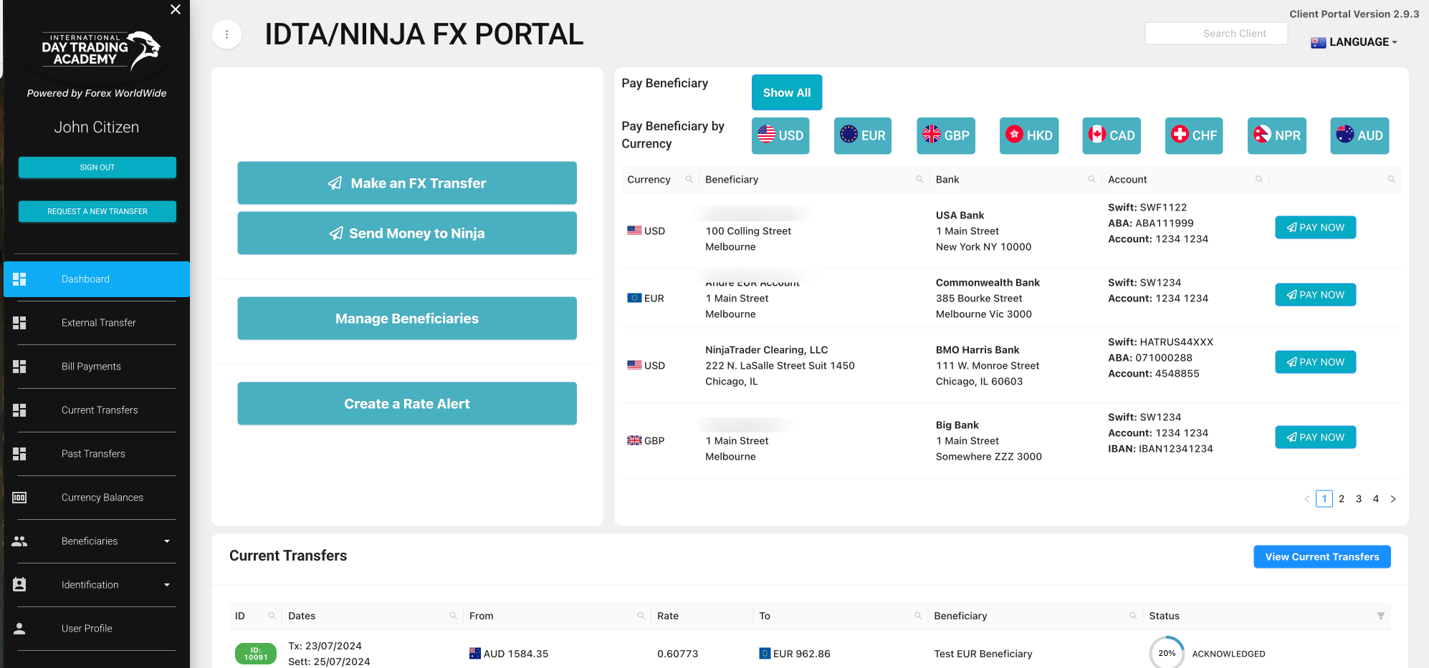This screenshot has width=1429, height=668.
Task: Click the 20% progress circle indicator
Action: point(1166,653)
